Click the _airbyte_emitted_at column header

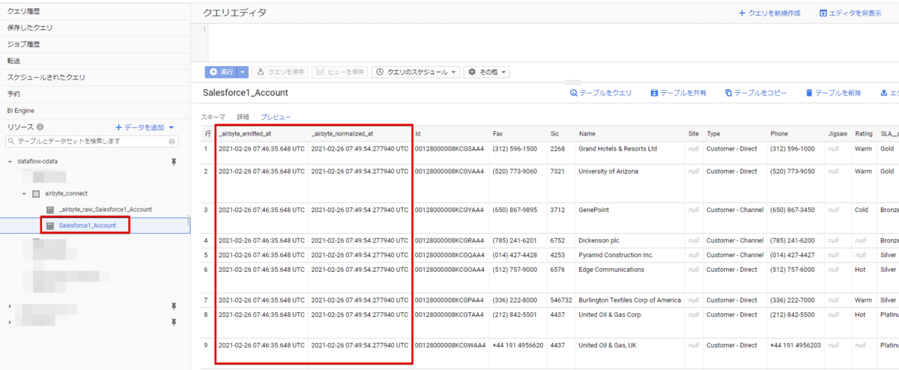pos(244,133)
